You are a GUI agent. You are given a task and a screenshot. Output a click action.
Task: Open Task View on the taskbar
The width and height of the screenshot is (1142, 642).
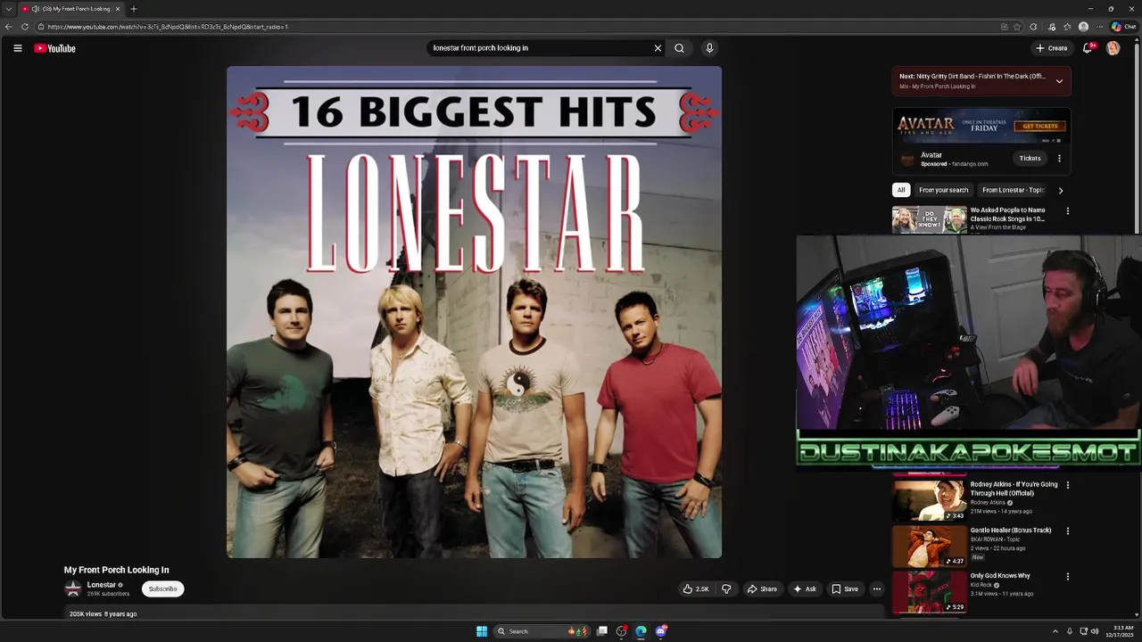(x=602, y=631)
